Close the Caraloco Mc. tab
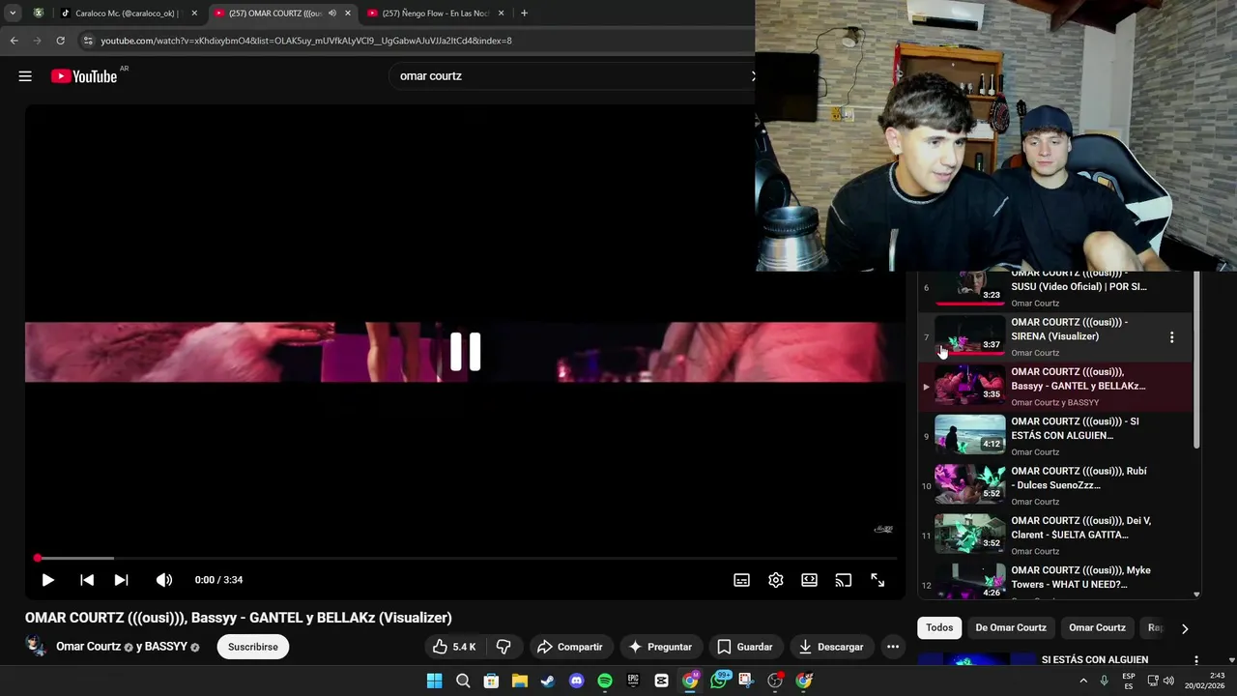This screenshot has width=1237, height=696. 194,14
